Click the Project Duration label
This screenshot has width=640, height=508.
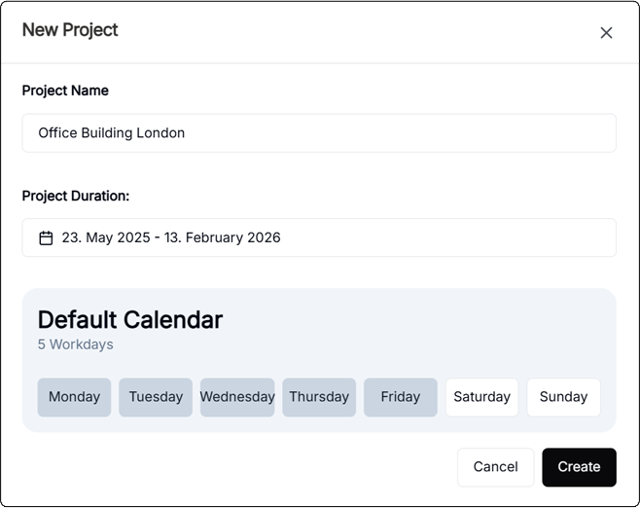click(76, 196)
